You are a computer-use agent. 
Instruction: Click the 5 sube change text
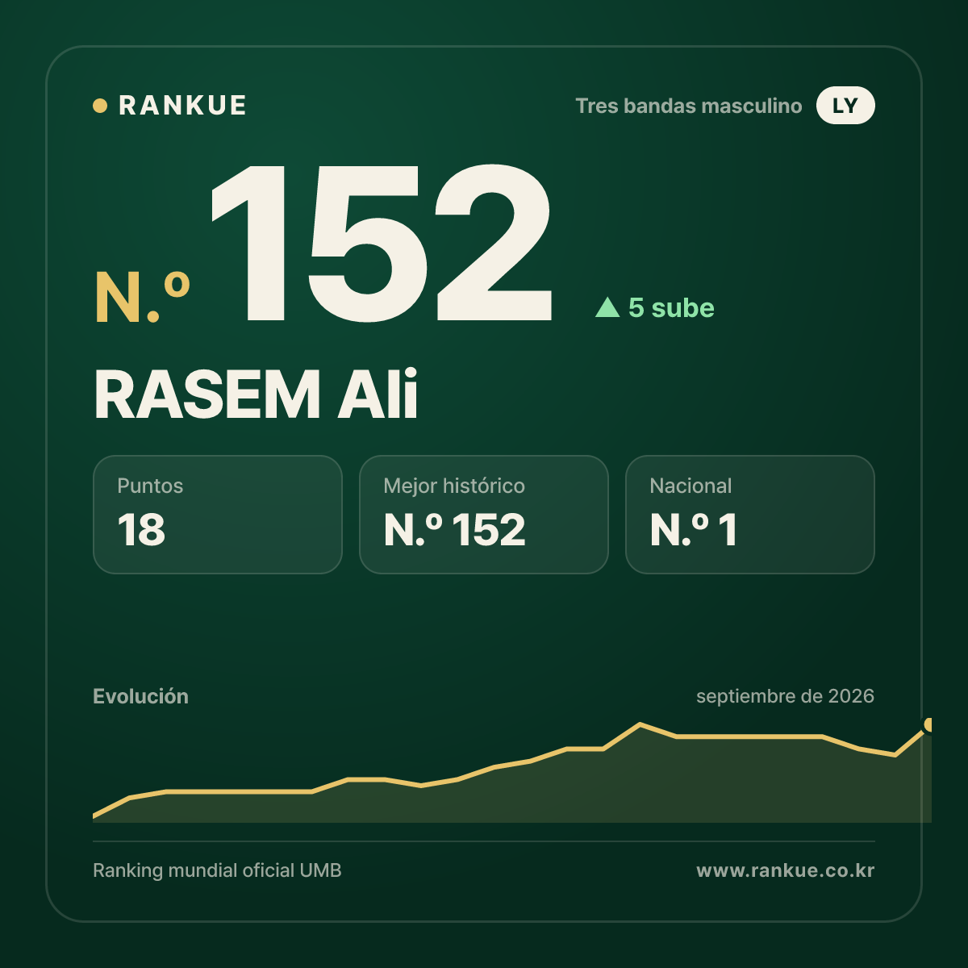tap(671, 308)
